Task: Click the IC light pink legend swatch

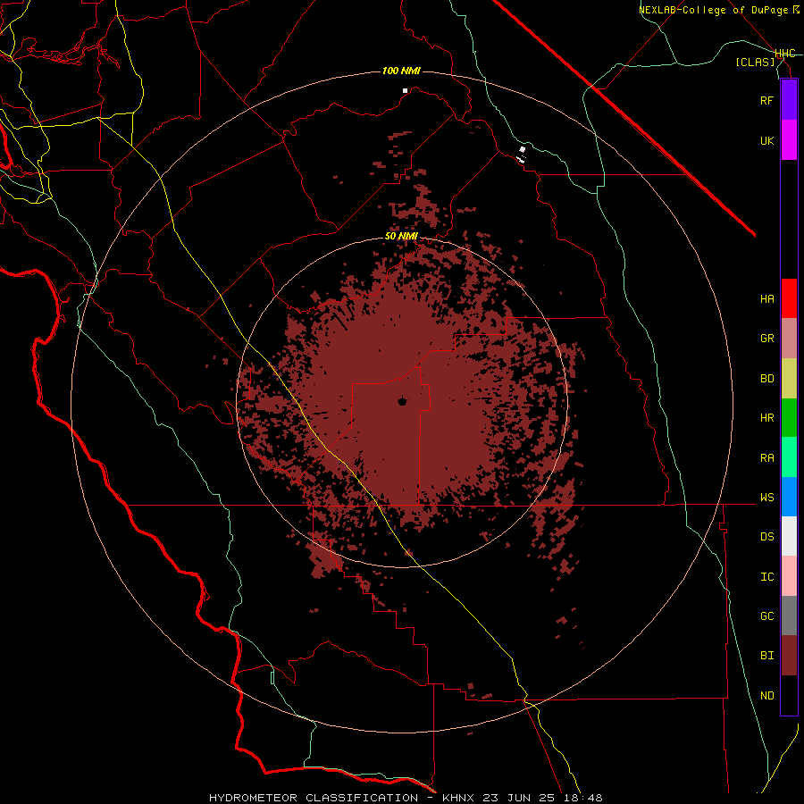Action: click(789, 576)
